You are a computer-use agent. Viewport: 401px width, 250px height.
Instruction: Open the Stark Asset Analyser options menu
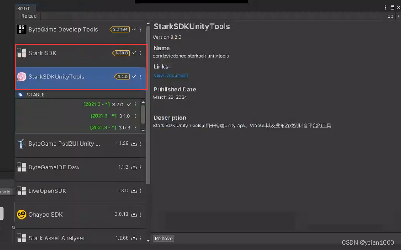[140, 238]
